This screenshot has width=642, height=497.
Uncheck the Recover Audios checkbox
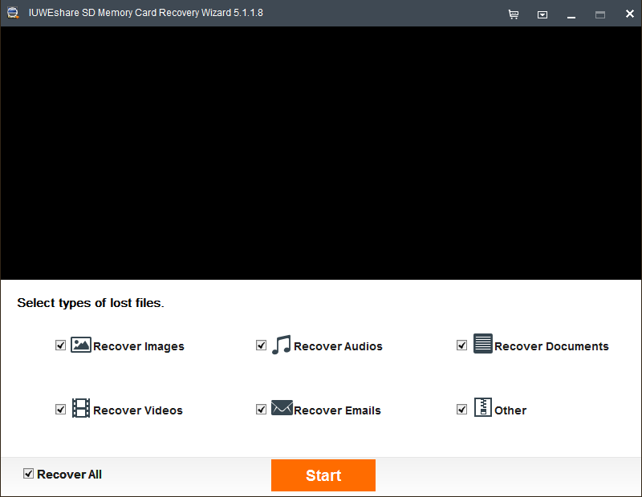point(261,345)
